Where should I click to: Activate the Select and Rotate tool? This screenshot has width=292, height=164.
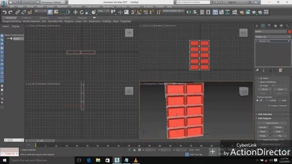click(82, 12)
